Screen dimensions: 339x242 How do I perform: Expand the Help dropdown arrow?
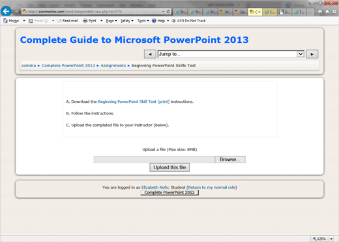point(168,21)
